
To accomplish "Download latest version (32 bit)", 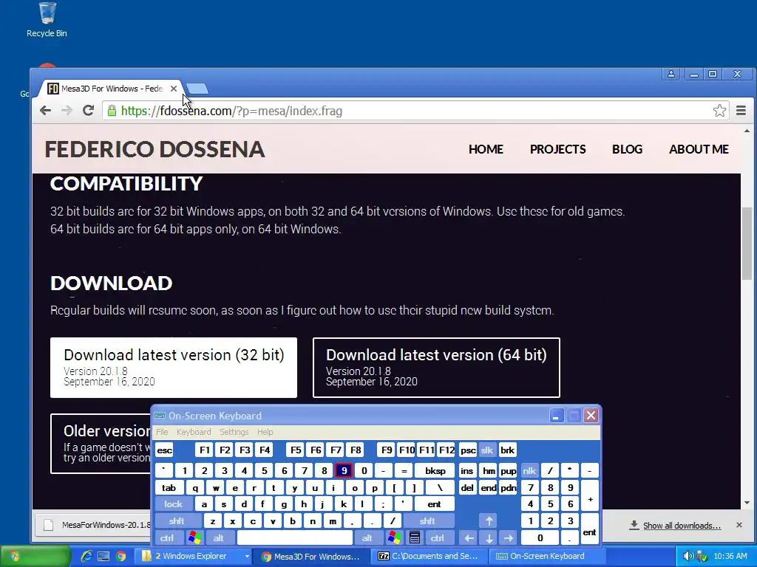I will [x=174, y=368].
